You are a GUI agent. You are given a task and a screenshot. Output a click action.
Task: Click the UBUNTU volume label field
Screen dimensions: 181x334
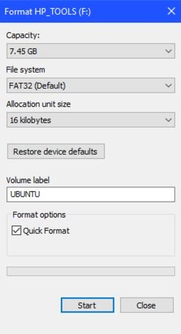(90, 194)
